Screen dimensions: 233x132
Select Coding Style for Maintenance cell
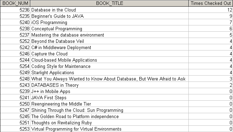click(x=109, y=66)
